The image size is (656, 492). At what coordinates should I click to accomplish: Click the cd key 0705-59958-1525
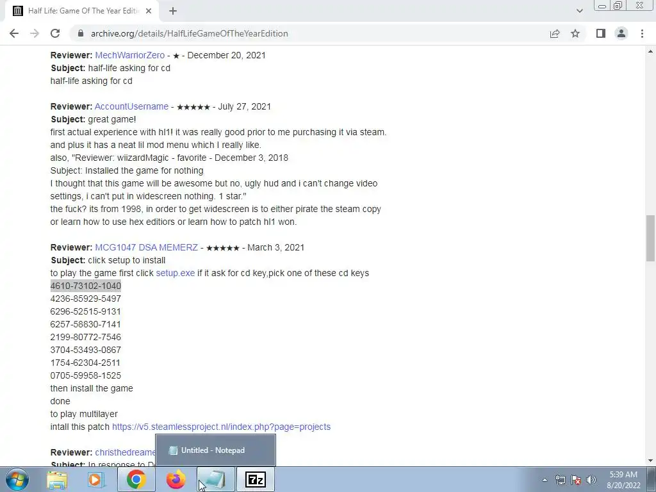pyautogui.click(x=85, y=375)
